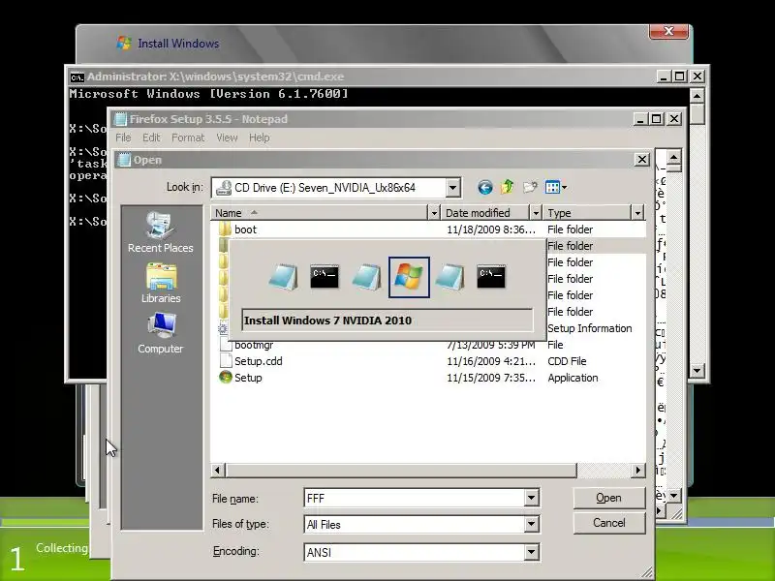Click the Notepad icon in title bar

tap(120, 119)
